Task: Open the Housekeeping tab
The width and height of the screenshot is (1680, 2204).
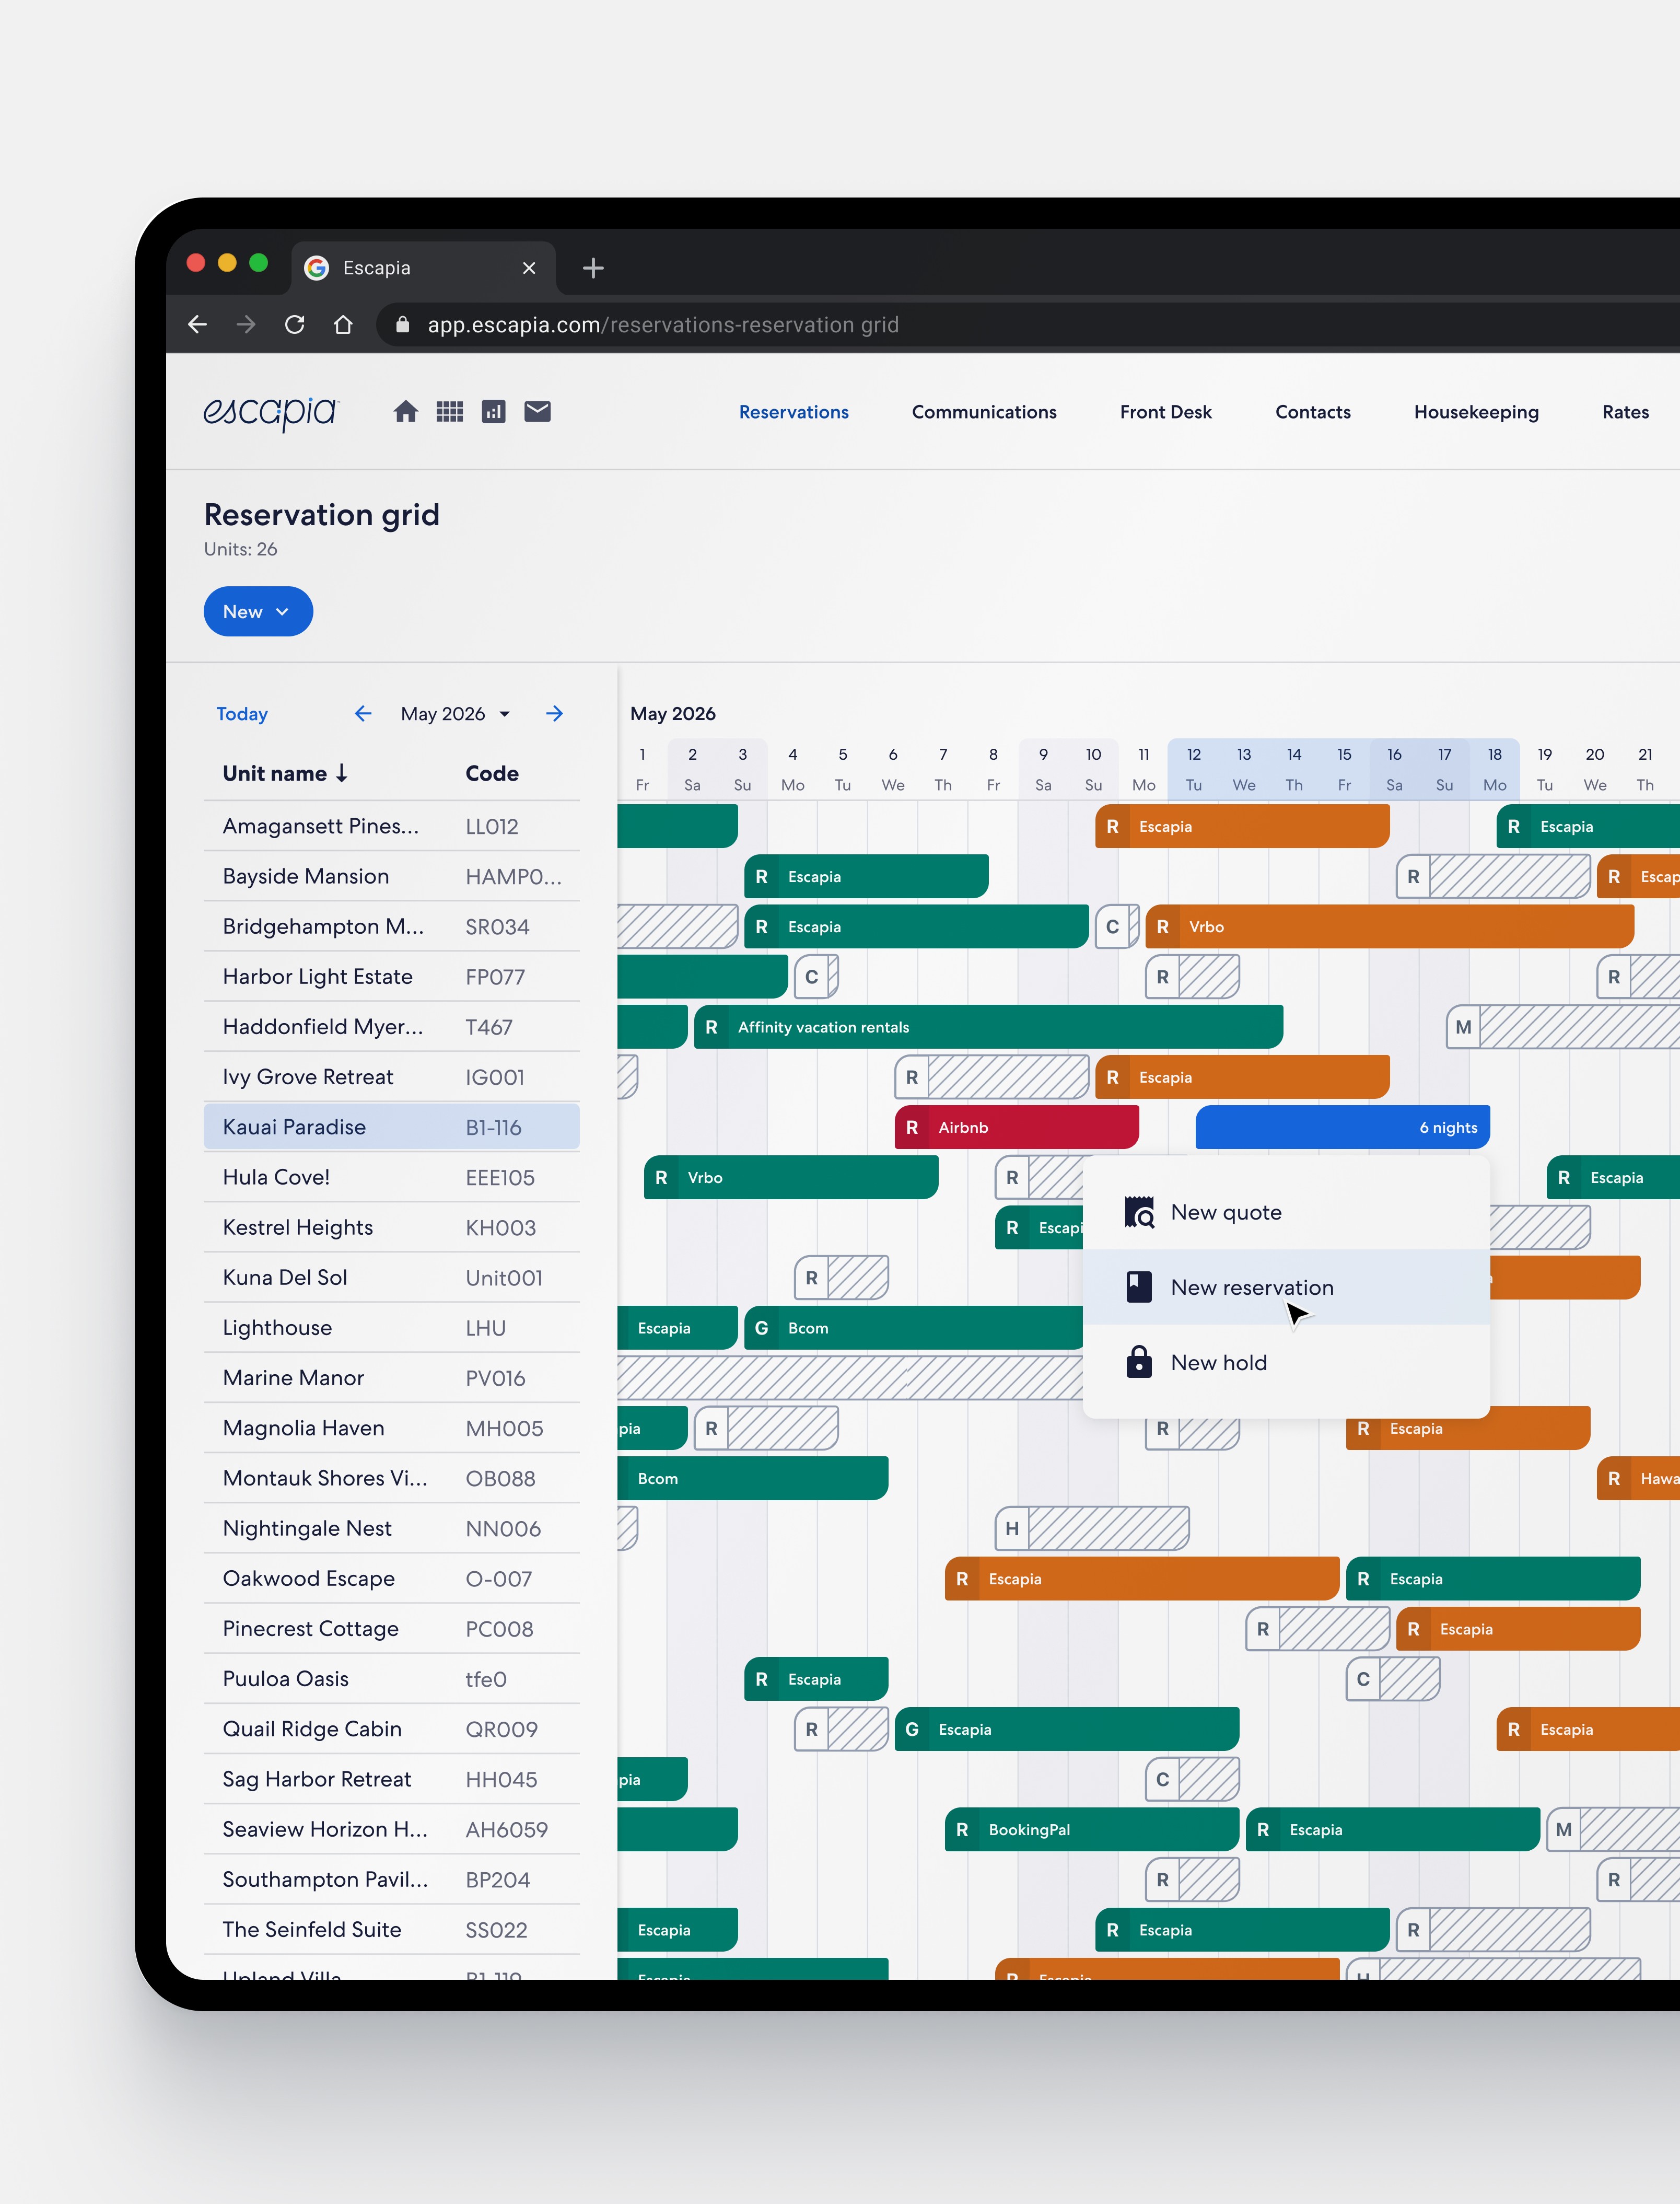Action: point(1475,412)
